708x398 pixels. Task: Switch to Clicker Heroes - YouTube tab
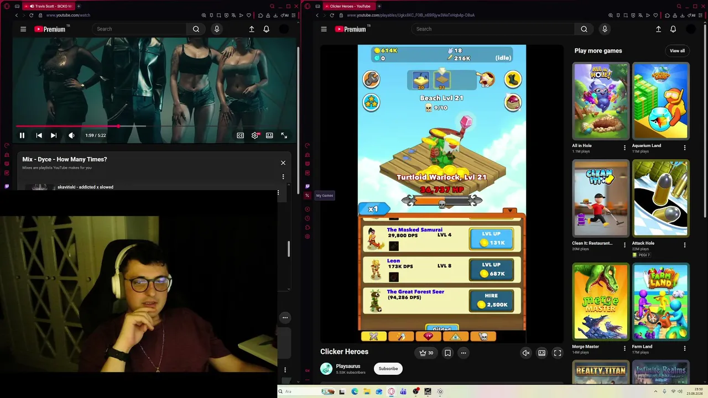pos(350,6)
